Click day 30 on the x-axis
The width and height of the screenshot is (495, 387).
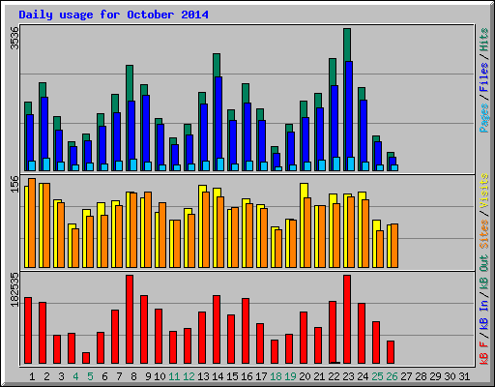[x=450, y=376]
